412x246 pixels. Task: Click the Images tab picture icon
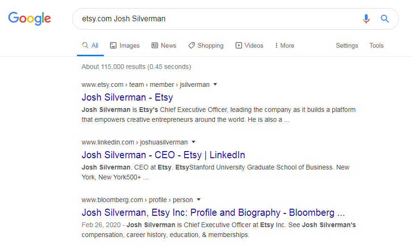point(113,45)
